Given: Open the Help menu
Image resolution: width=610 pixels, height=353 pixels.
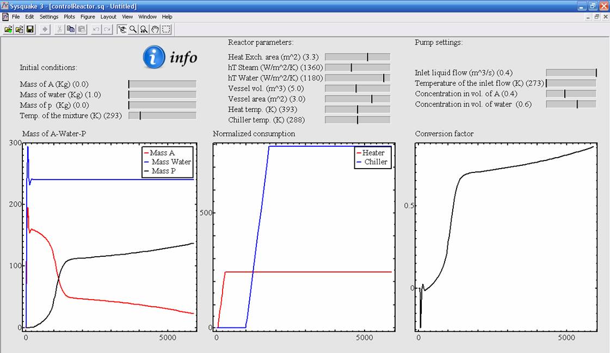Looking at the screenshot, I should [x=167, y=17].
